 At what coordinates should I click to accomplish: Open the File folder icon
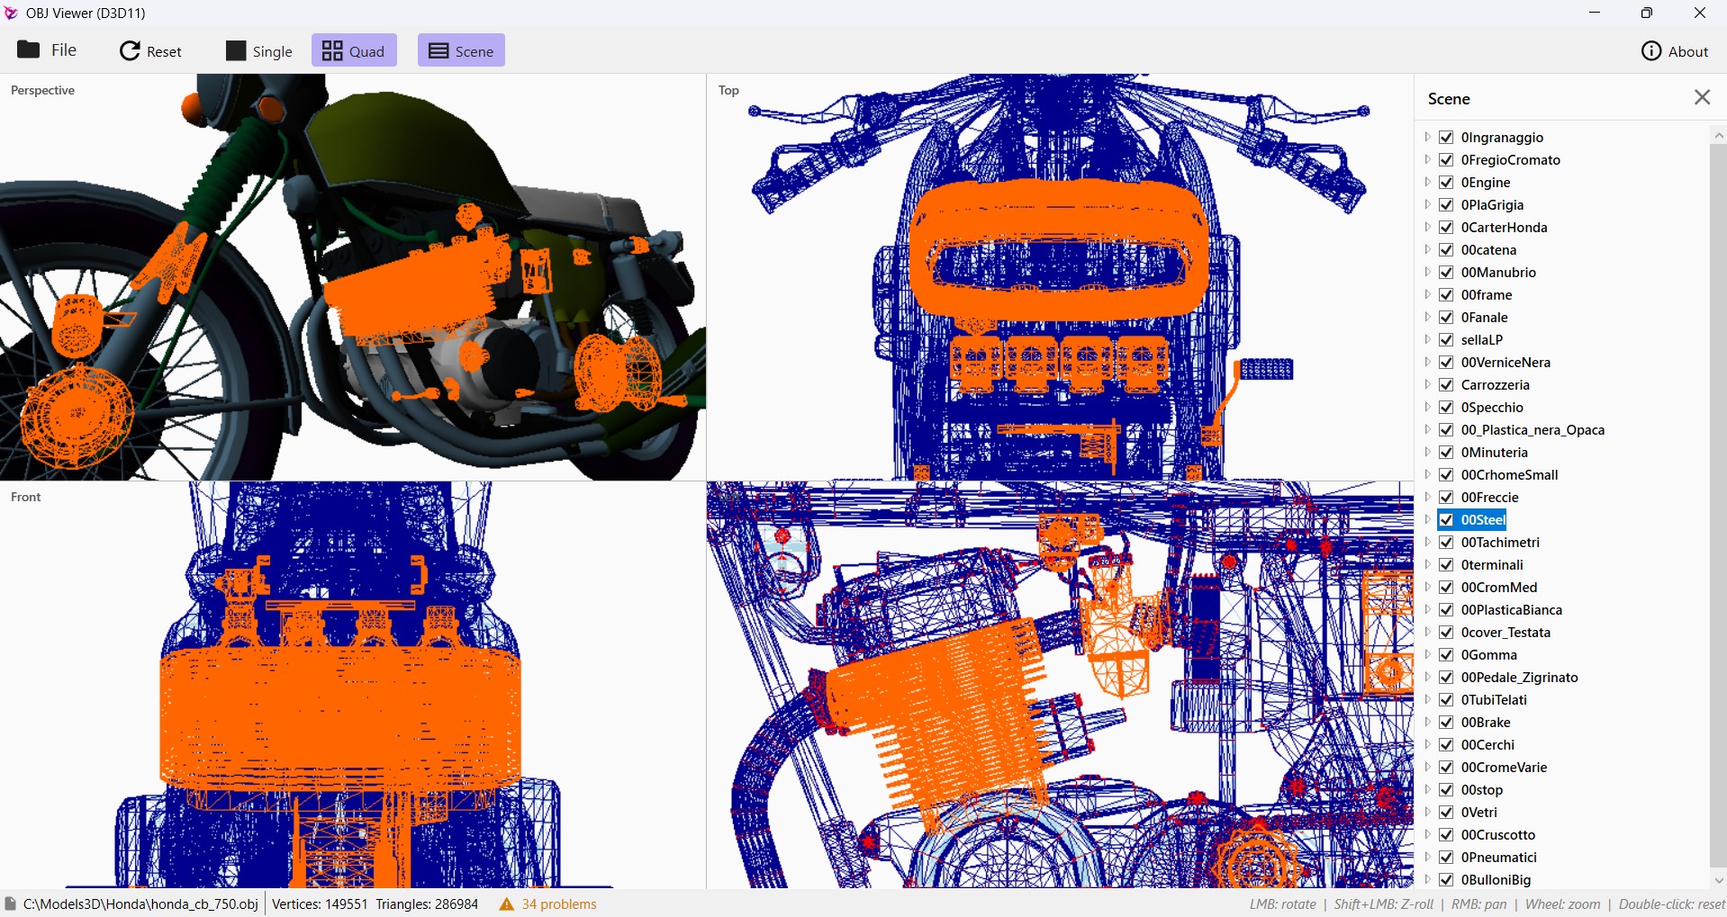(x=29, y=49)
